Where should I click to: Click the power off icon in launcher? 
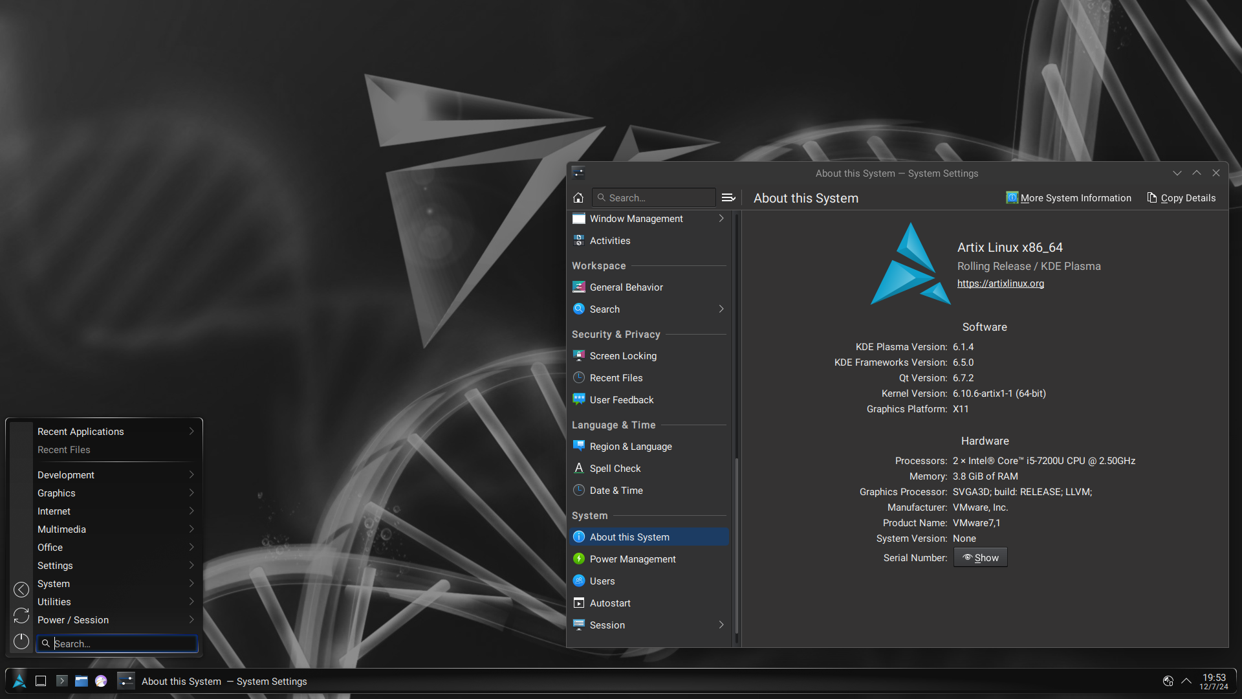click(x=21, y=641)
